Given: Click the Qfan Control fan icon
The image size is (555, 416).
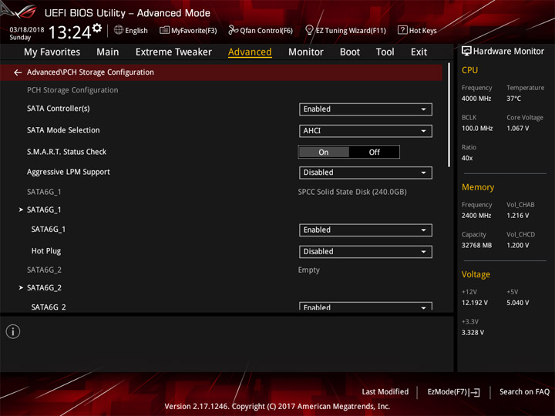Looking at the screenshot, I should [233, 30].
